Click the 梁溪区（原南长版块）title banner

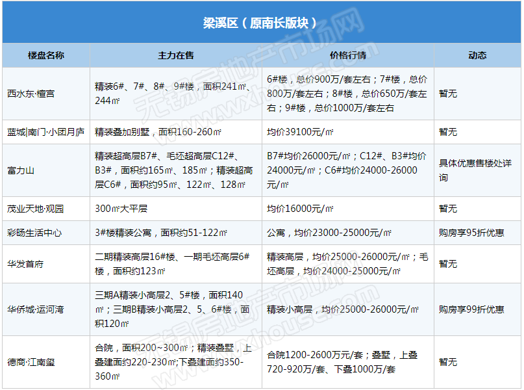261,23
